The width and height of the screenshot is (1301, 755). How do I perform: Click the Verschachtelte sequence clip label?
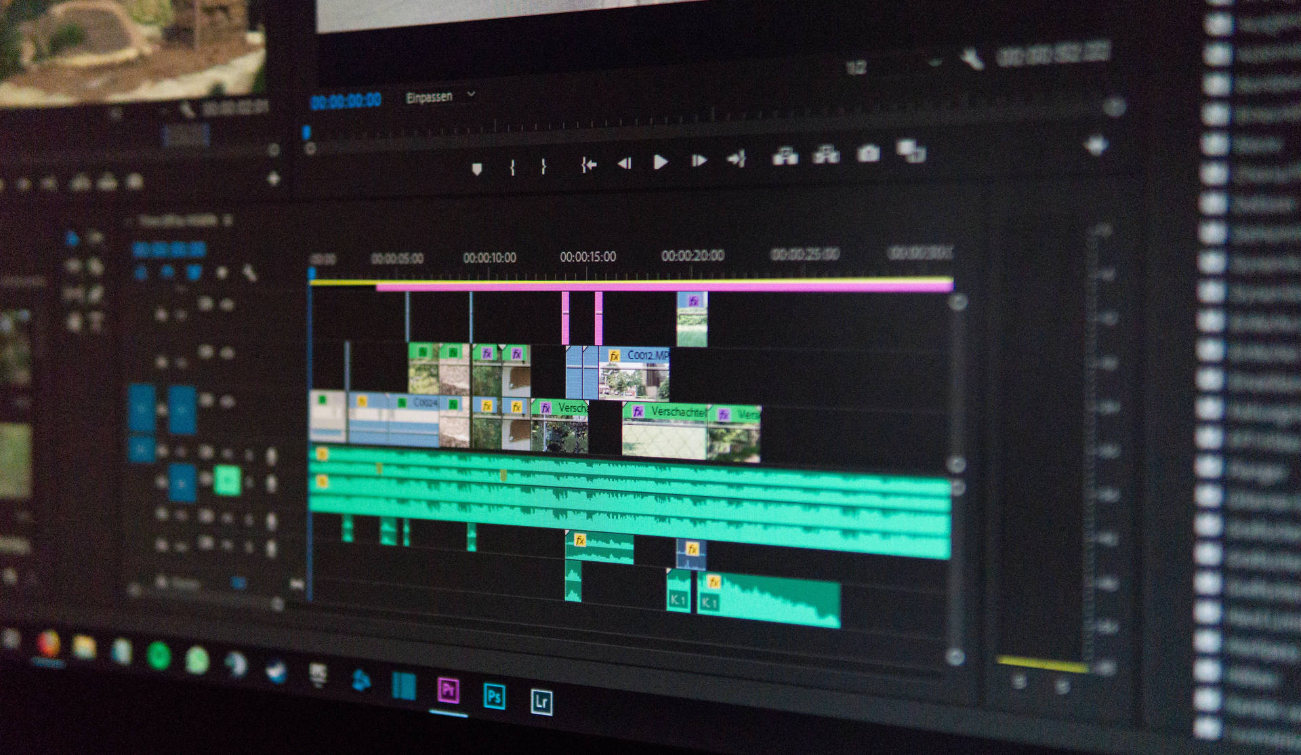pos(686,409)
